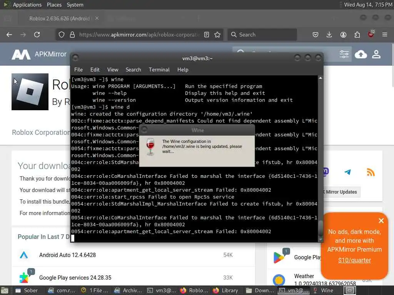Open Firefox extensions puzzle icon
This screenshot has width=394, height=295.
[x=357, y=35]
